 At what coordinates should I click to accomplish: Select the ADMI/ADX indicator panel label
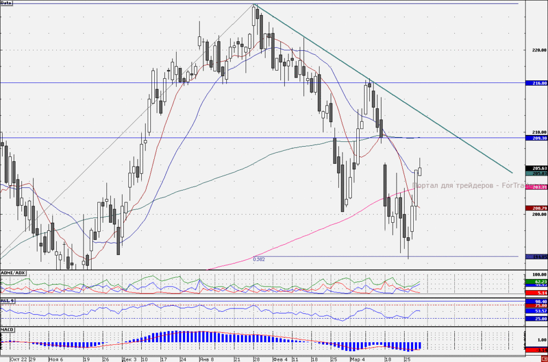coord(13,273)
